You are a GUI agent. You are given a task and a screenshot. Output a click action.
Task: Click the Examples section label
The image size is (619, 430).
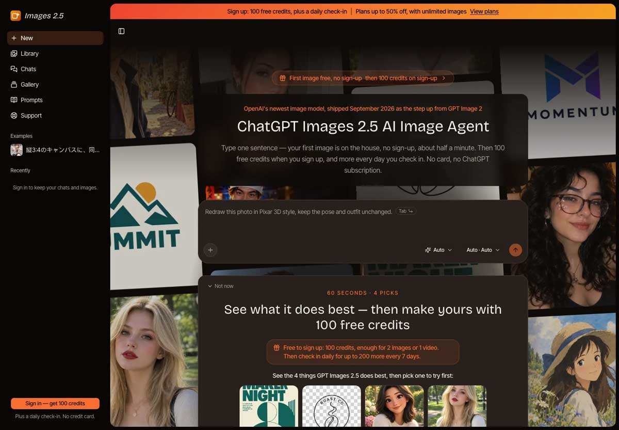21,136
